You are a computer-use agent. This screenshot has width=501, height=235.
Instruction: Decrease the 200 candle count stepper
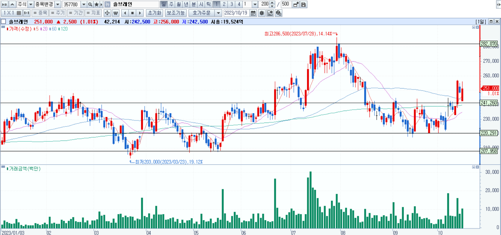(272, 6)
